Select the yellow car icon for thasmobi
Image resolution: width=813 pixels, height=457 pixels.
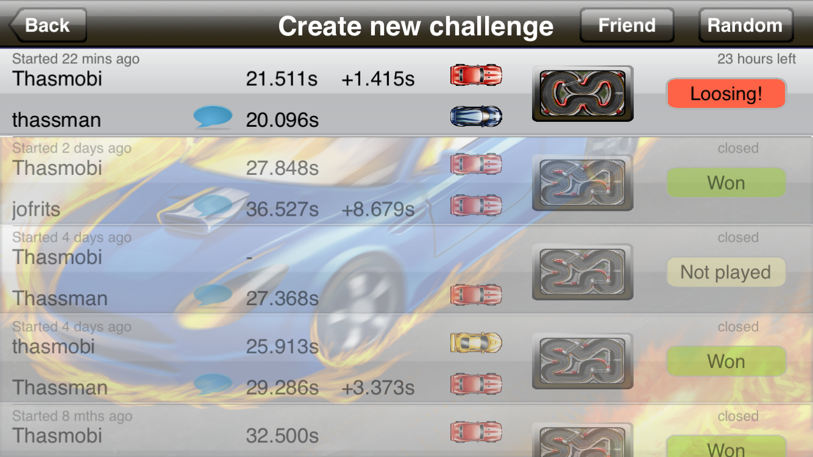476,342
